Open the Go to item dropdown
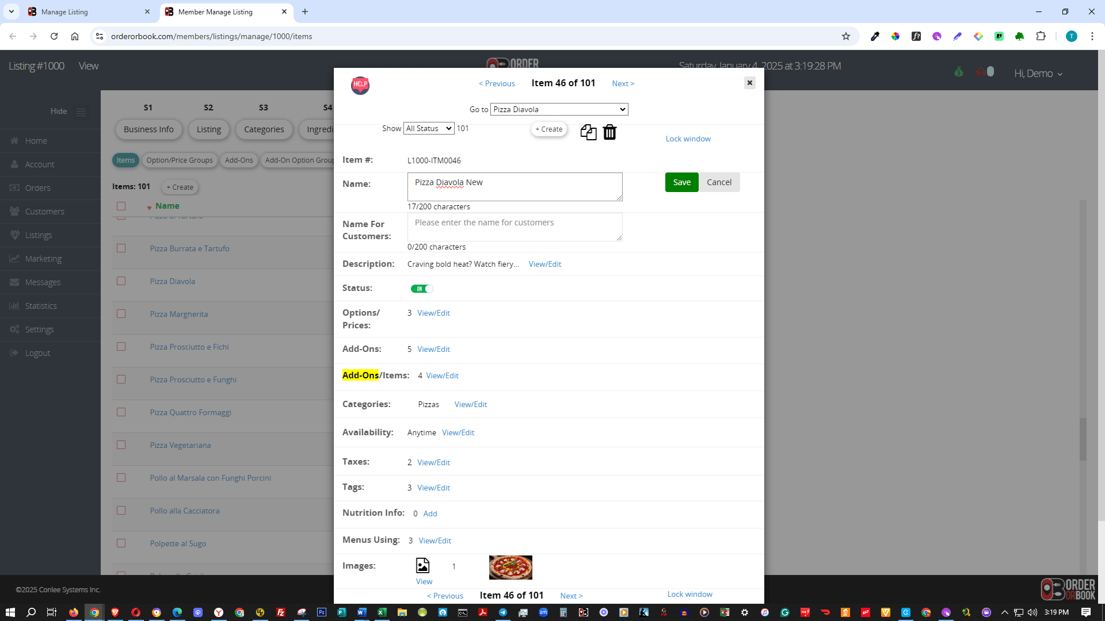Image resolution: width=1105 pixels, height=621 pixels. tap(559, 109)
